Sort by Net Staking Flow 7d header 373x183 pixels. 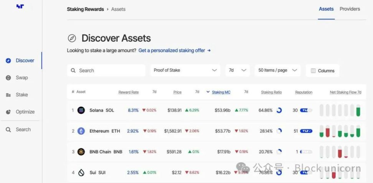345,92
